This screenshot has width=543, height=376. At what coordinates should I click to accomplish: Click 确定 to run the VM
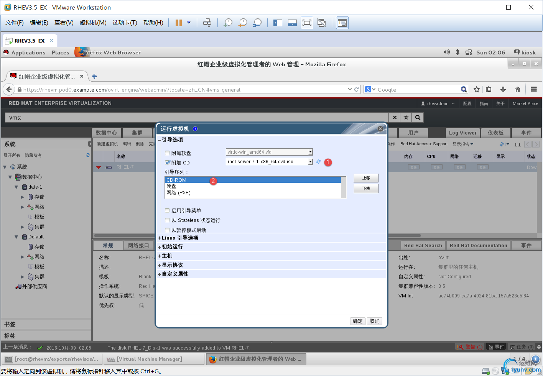[x=358, y=321]
